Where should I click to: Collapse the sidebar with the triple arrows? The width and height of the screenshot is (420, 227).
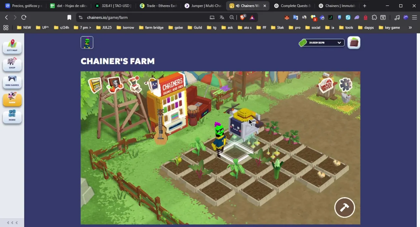click(x=12, y=223)
